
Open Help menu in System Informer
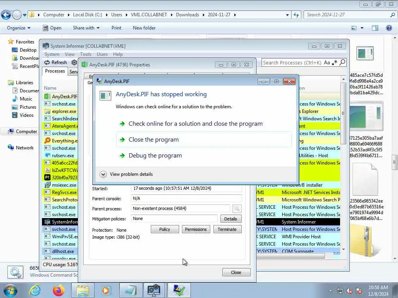pyautogui.click(x=118, y=54)
